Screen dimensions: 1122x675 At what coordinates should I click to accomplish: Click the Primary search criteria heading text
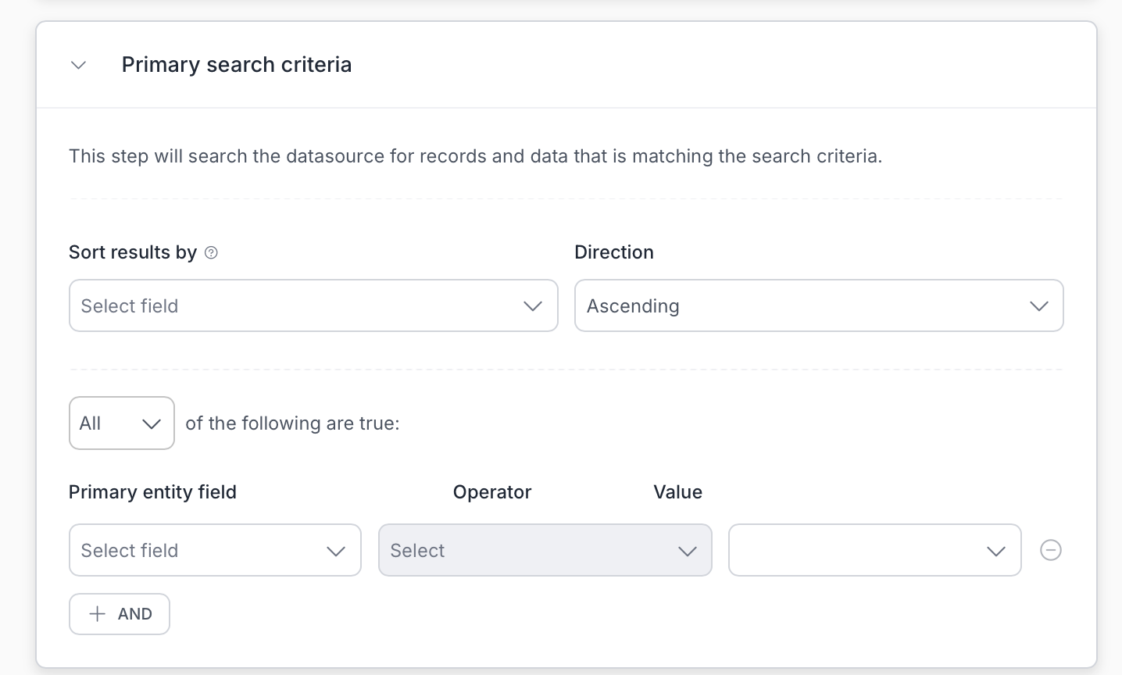click(x=236, y=65)
